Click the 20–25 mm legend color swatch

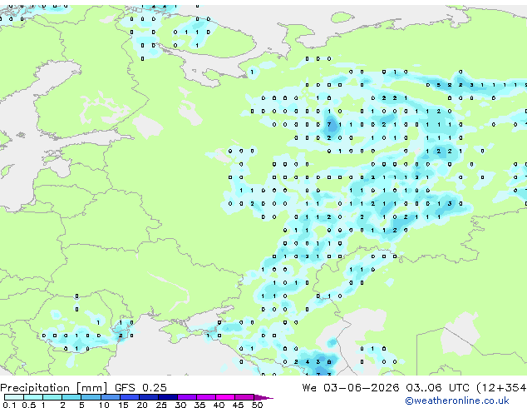tap(148, 397)
